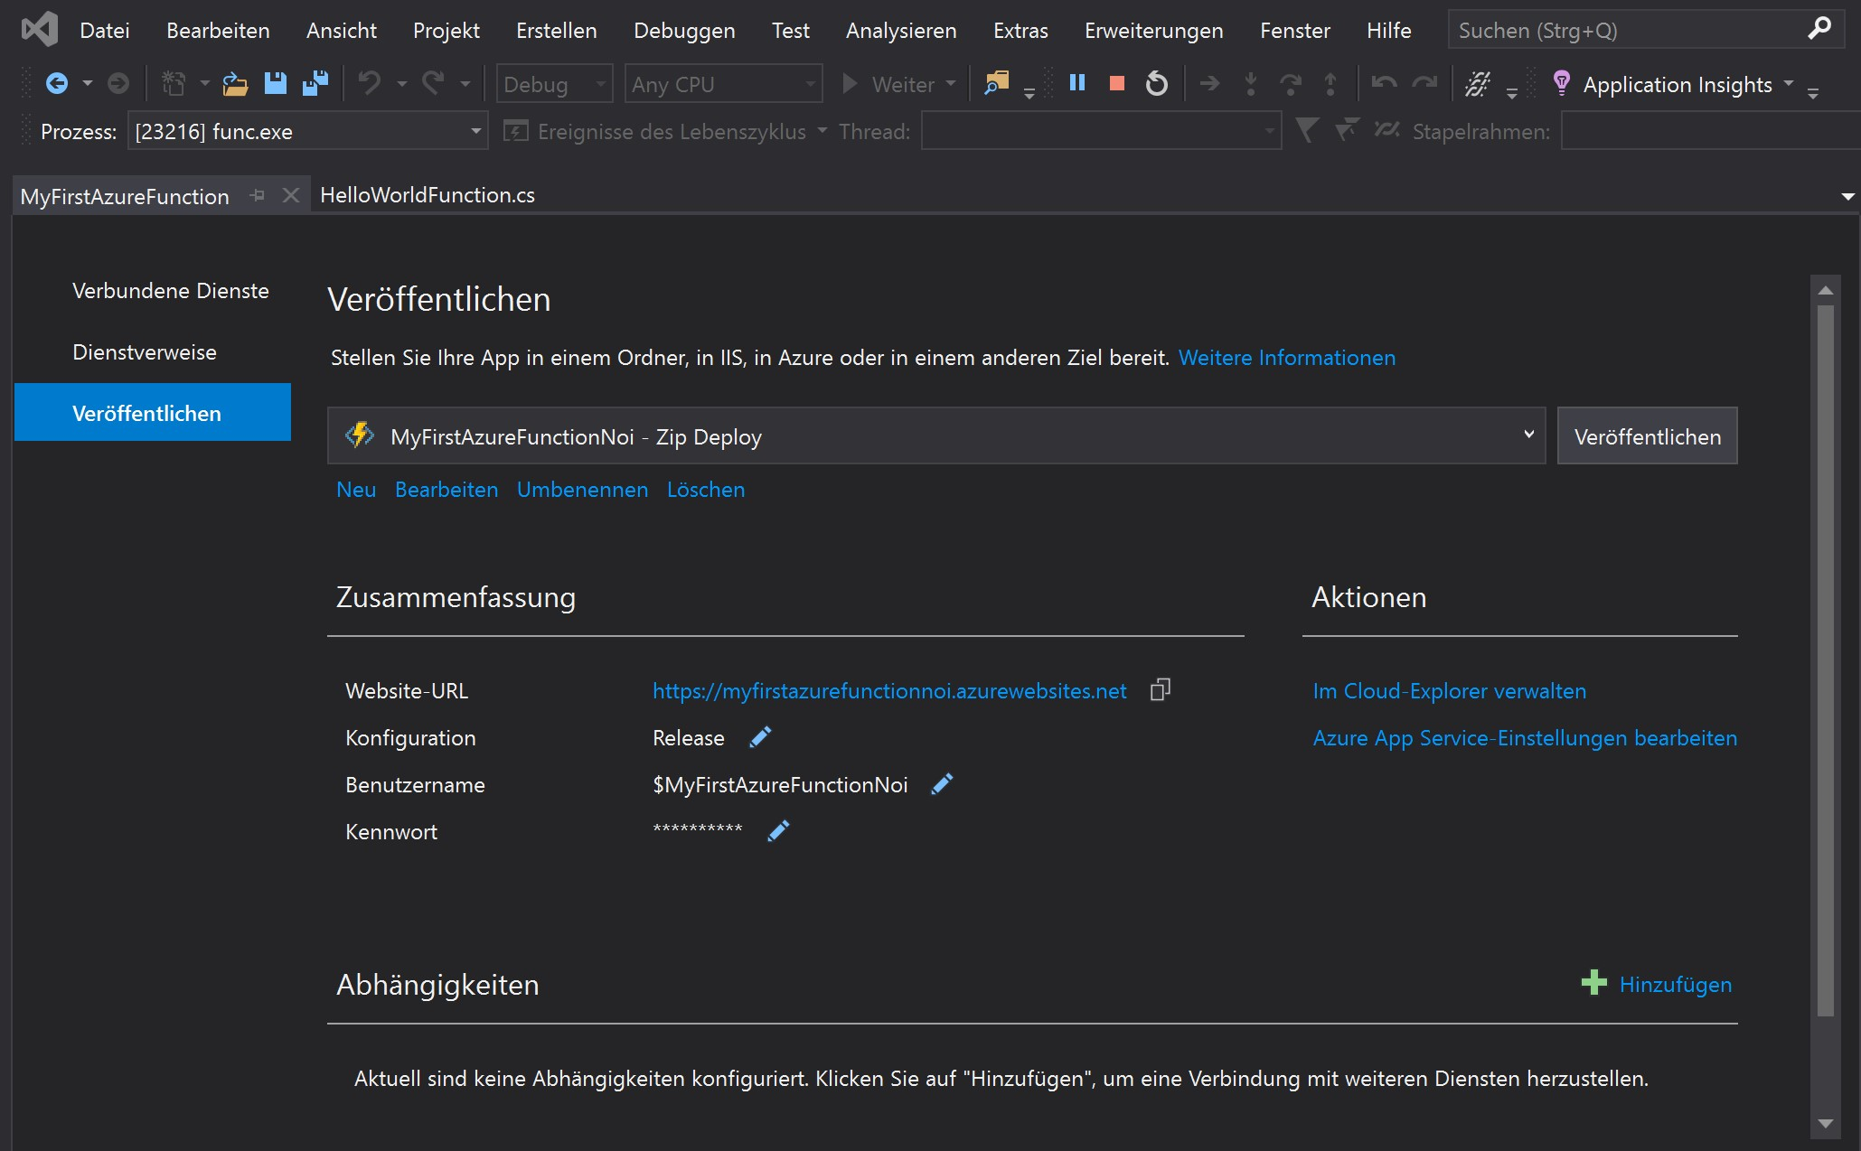Screen dimensions: 1861x1151
Task: Open the Prozess func.exe dropdown
Action: pyautogui.click(x=475, y=131)
